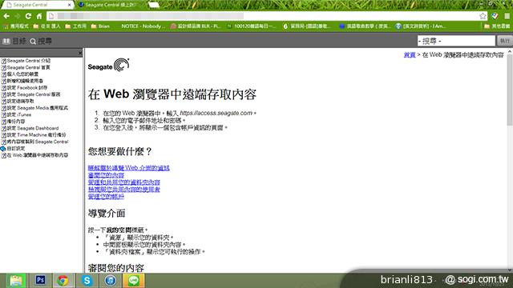
Task: Click the page icon beside Seagate Central 介紹
Action: click(x=4, y=61)
